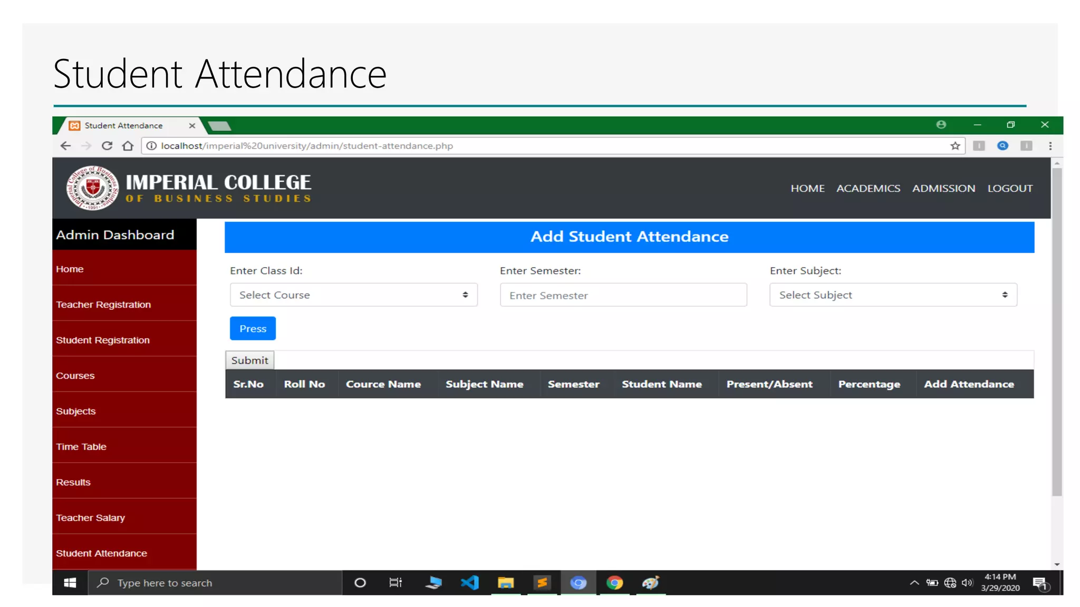The image size is (1080, 607).
Task: Click the Submit button
Action: click(249, 360)
